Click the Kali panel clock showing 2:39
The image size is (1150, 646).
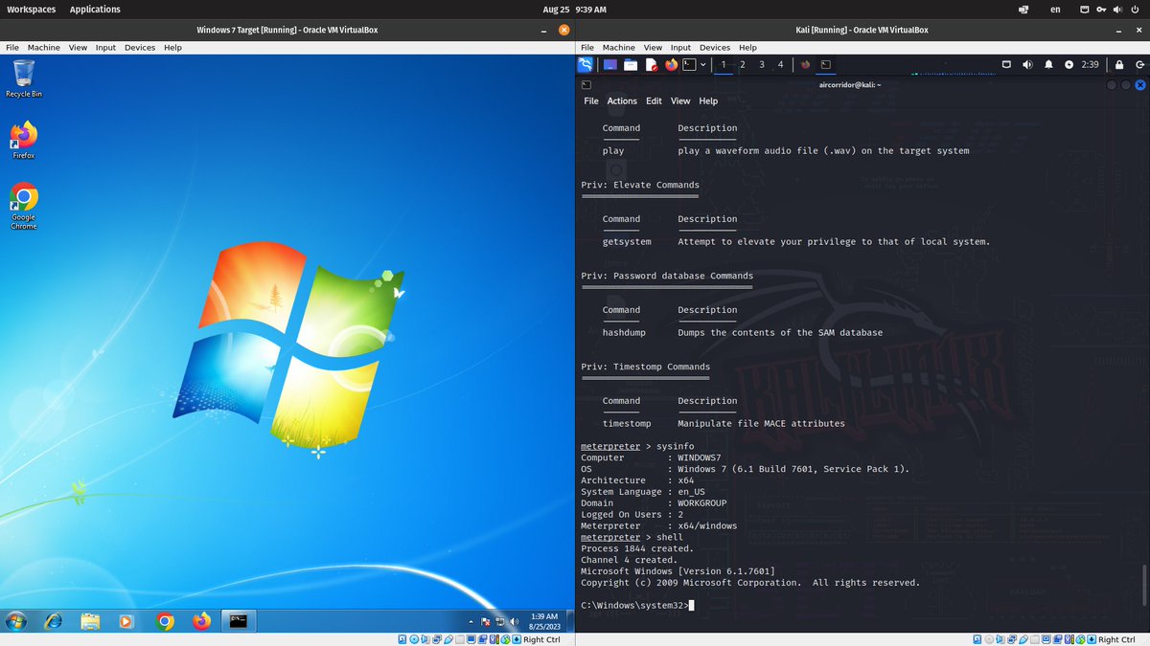1090,64
